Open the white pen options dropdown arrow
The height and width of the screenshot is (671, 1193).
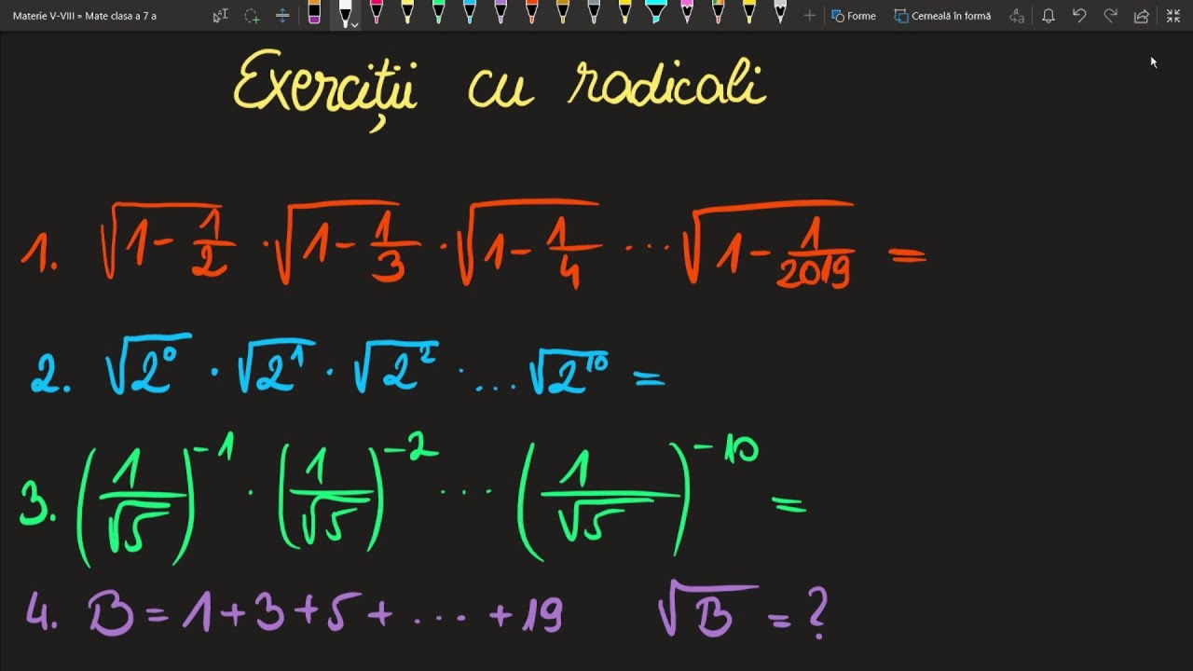pos(354,24)
